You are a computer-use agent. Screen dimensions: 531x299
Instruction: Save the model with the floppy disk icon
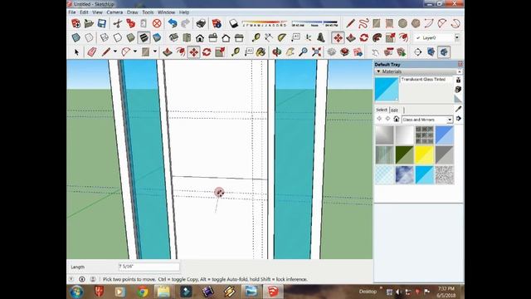tap(102, 23)
